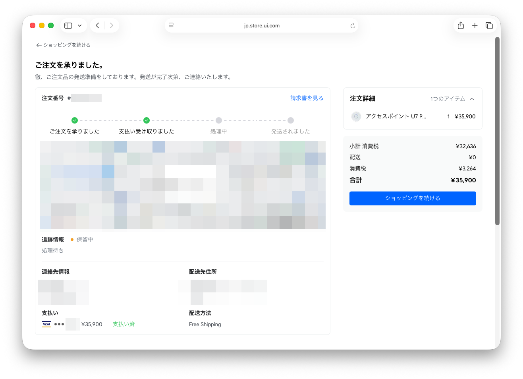Reload the page with the refresh icon
Viewport: 523px width, 379px height.
point(353,26)
